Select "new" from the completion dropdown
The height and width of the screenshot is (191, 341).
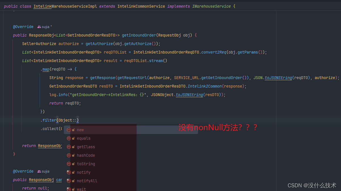80,130
